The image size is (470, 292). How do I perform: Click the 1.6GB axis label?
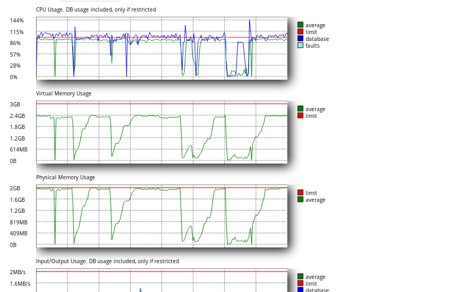(x=17, y=200)
